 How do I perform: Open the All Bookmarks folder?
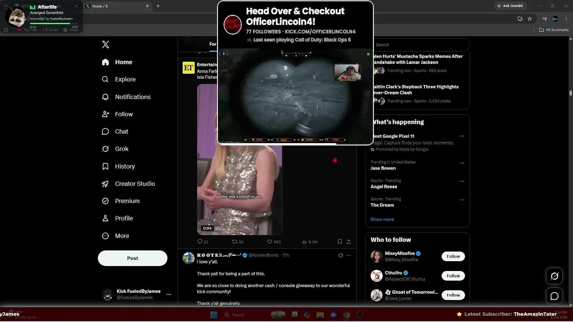[554, 30]
